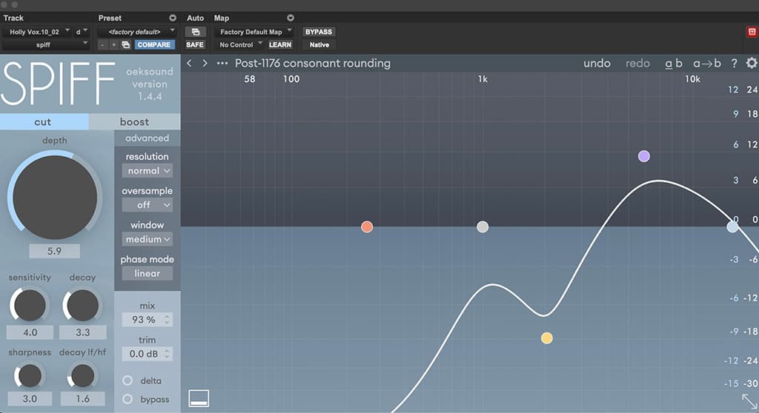
Task: Open the three-dot preset menu
Action: (222, 64)
